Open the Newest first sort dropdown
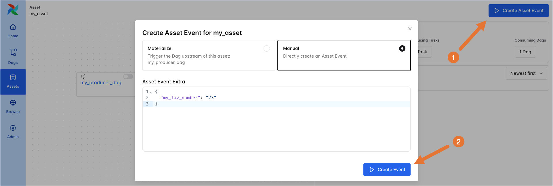553x186 pixels. tap(526, 73)
